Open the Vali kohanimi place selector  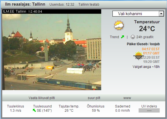pyautogui.click(x=138, y=14)
